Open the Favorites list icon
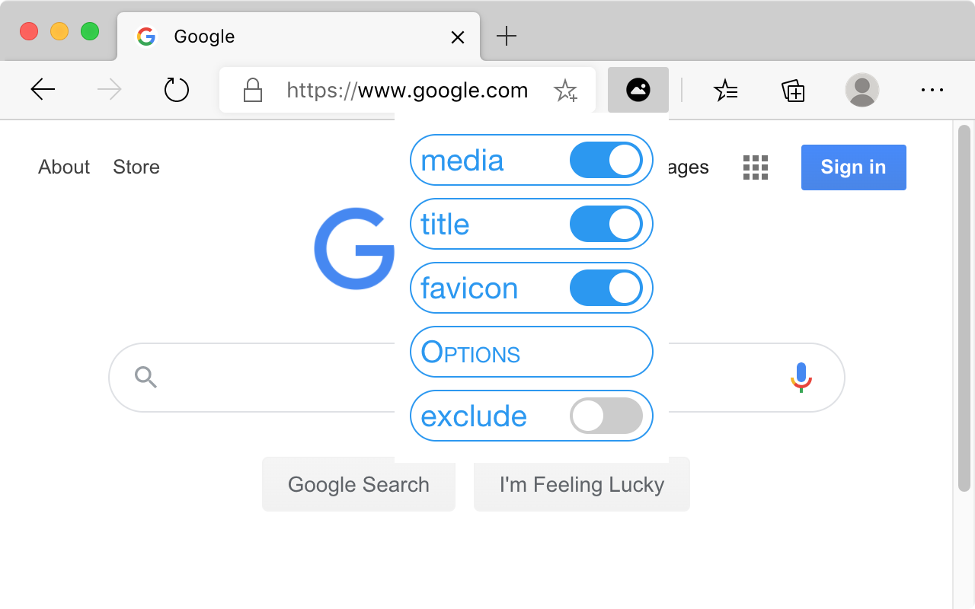This screenshot has width=975, height=609. tap(725, 91)
